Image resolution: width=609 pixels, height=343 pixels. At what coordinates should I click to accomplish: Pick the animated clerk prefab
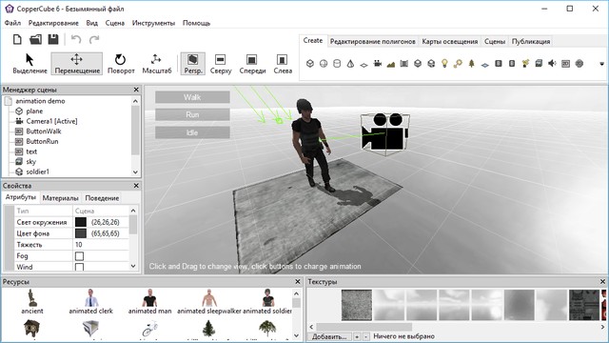pyautogui.click(x=90, y=301)
